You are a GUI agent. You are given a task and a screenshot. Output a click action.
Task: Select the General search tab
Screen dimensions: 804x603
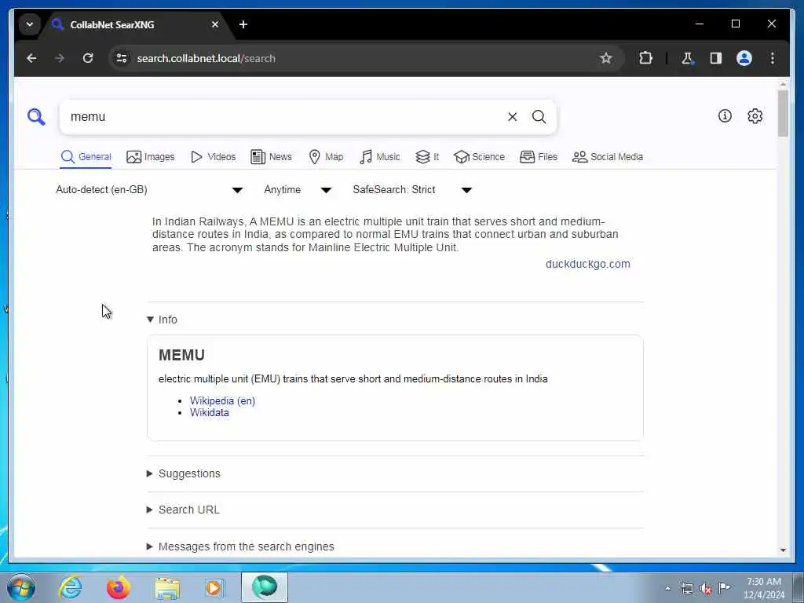point(86,157)
